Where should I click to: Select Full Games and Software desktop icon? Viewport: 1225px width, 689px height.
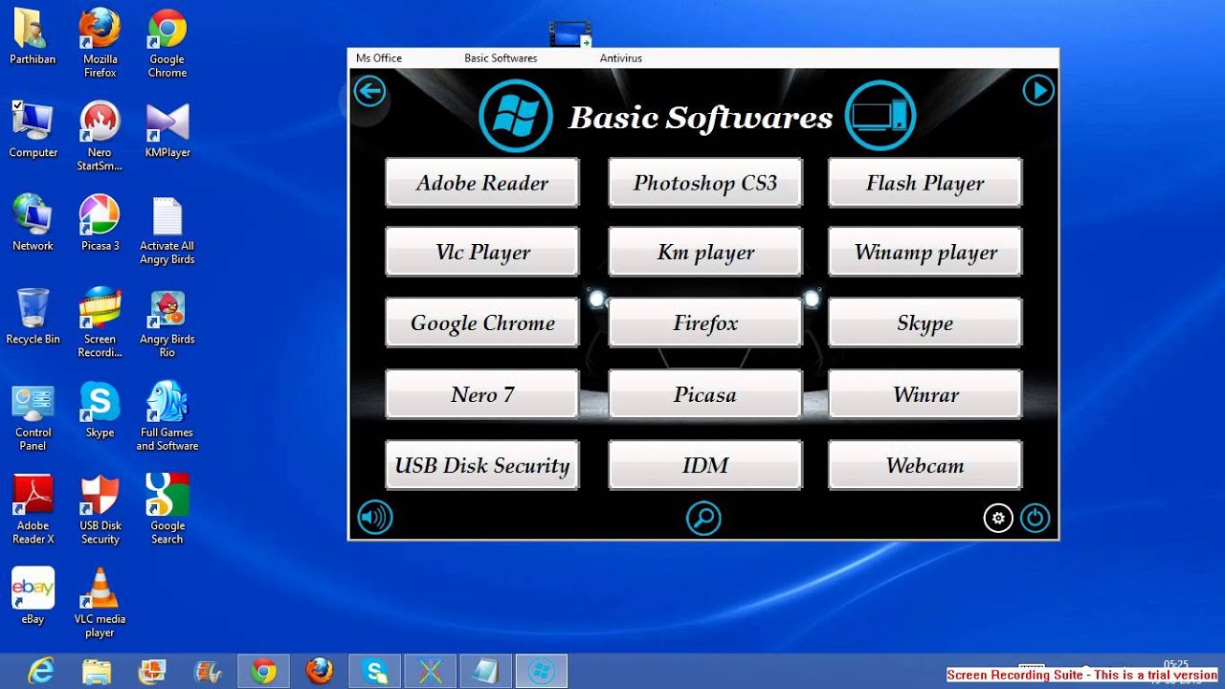pyautogui.click(x=167, y=416)
